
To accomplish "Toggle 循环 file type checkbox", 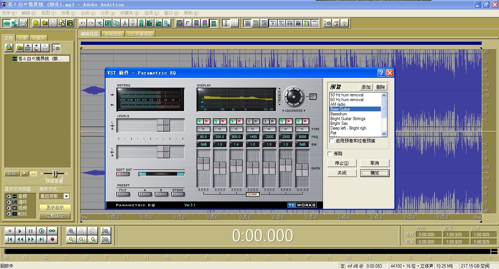I will click(x=9, y=202).
